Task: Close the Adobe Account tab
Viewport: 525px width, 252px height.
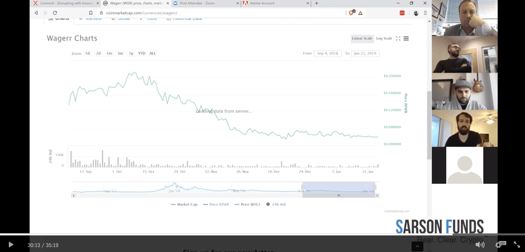Action: [308, 3]
